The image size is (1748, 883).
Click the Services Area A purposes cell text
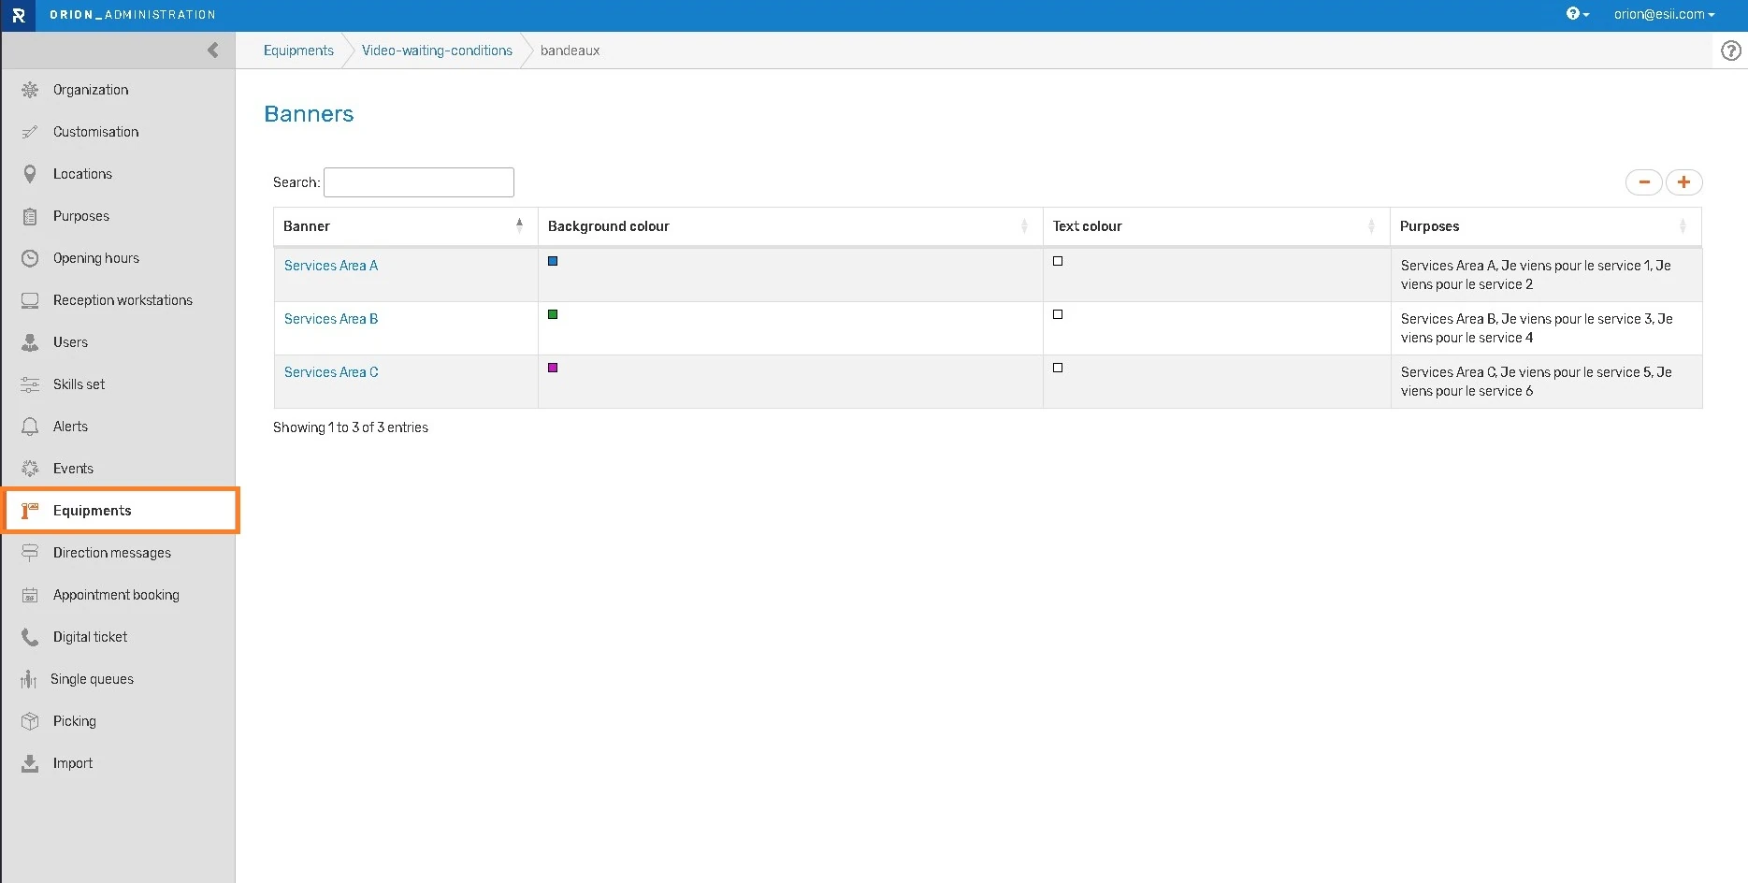point(1536,275)
